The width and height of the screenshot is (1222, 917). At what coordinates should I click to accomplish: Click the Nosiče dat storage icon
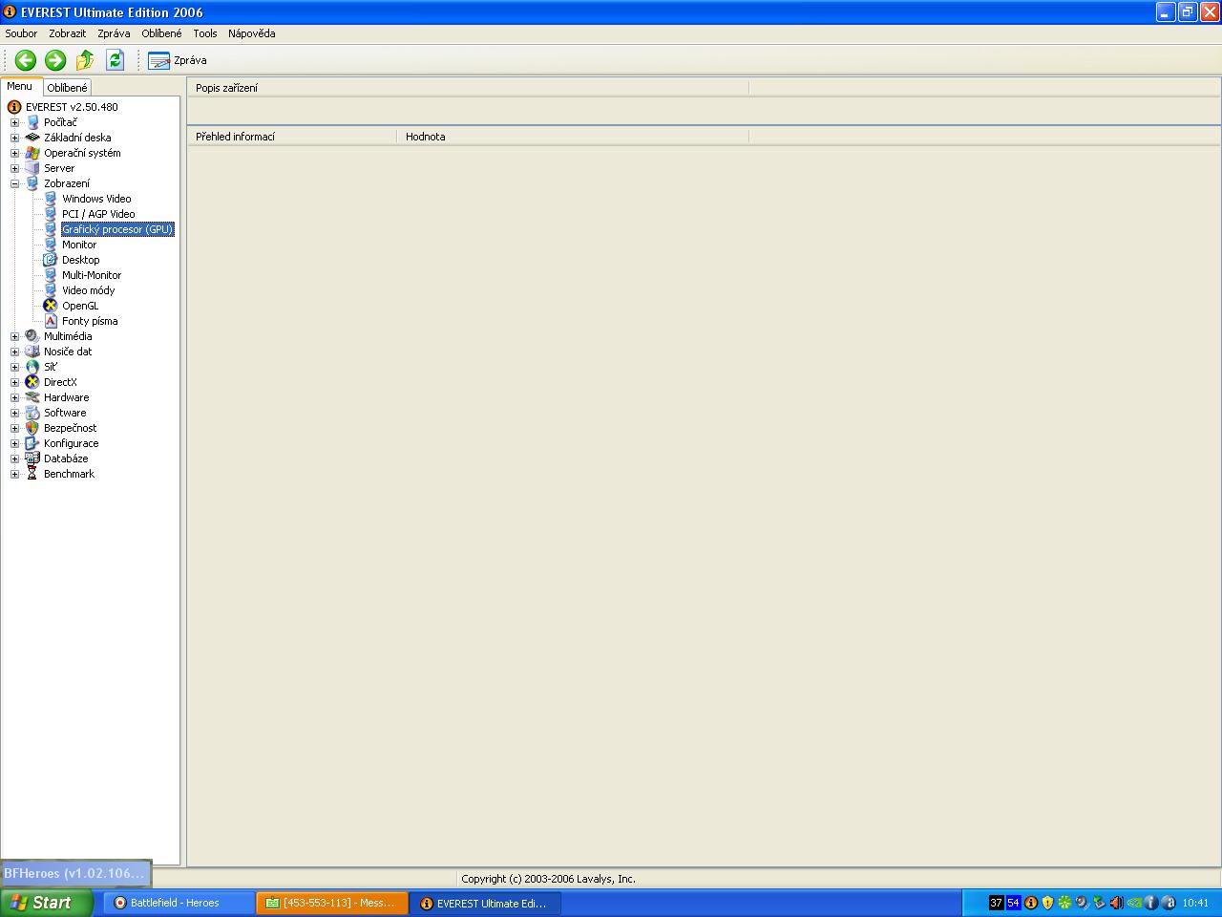point(32,352)
